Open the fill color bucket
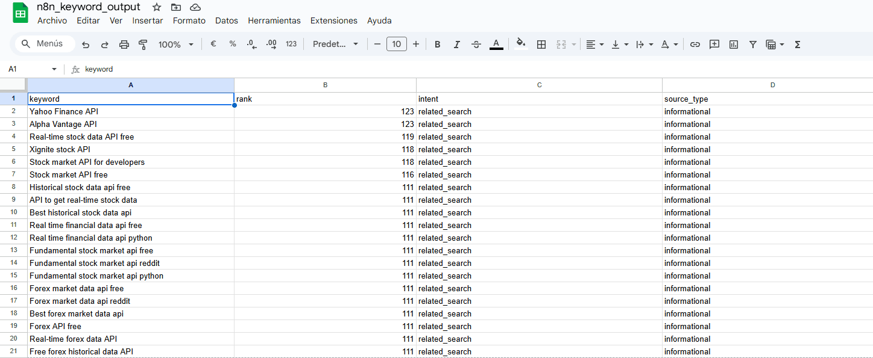 522,44
